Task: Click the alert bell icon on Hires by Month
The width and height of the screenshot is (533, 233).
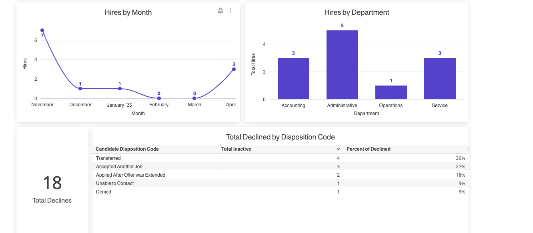Action: pos(220,11)
